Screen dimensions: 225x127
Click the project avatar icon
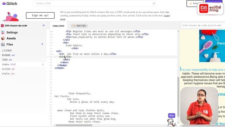click(2, 26)
